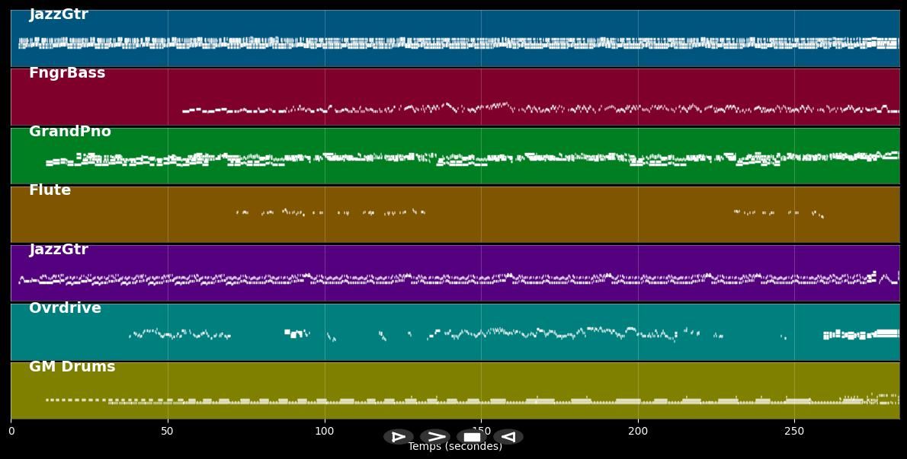Click the Temps (secondes) axis label
This screenshot has height=459, width=907.
455,447
